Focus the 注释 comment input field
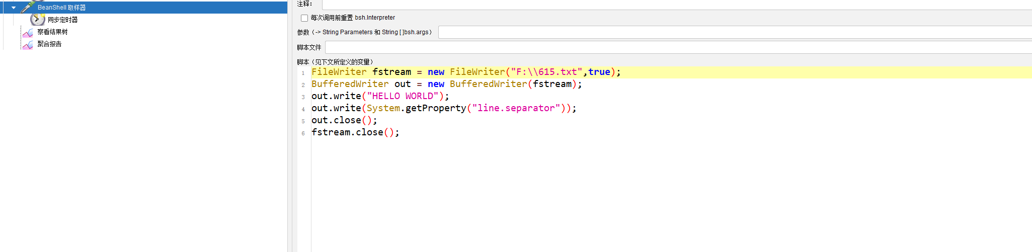 coord(677,5)
